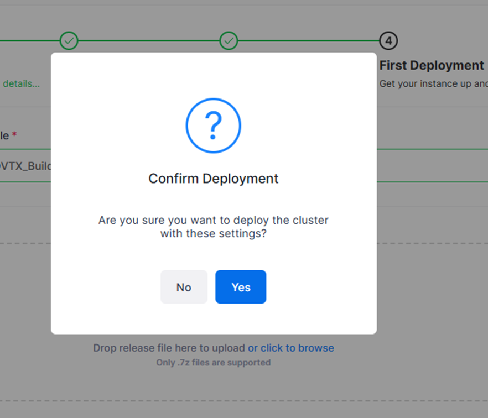Focus the input field containing VTX_Build
The width and height of the screenshot is (488, 418).
tap(25, 166)
